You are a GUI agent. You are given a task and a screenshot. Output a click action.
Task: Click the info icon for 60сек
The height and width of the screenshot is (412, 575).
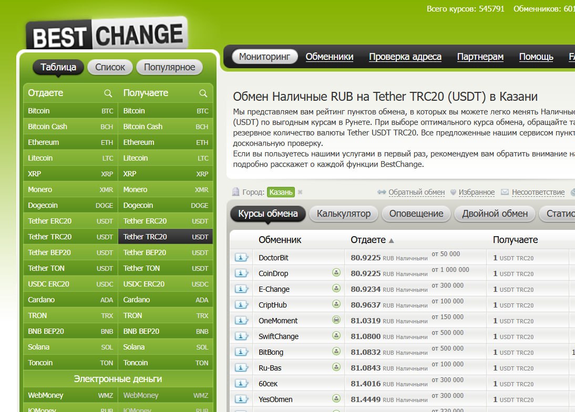[241, 384]
